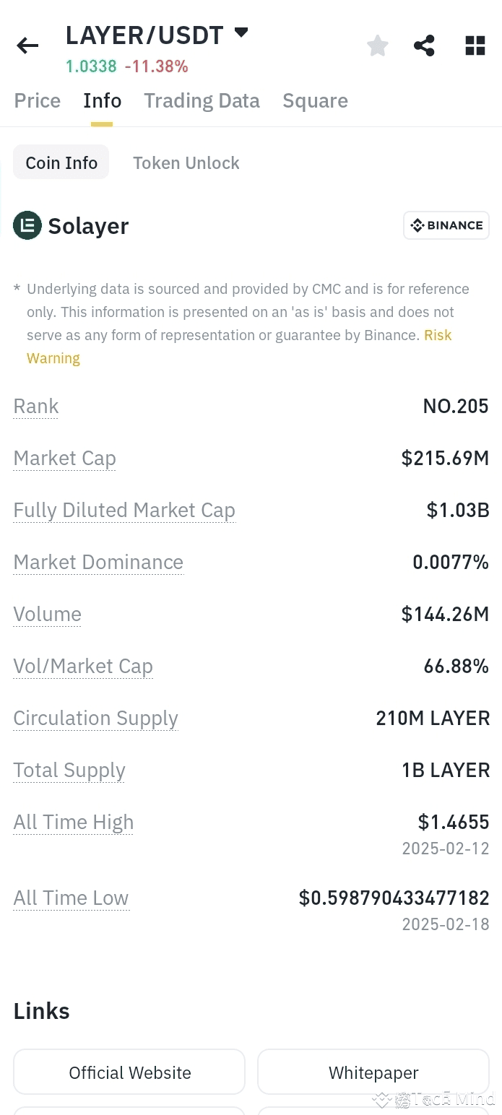This screenshot has width=502, height=1115.
Task: Switch to the Price tab
Action: click(x=38, y=100)
